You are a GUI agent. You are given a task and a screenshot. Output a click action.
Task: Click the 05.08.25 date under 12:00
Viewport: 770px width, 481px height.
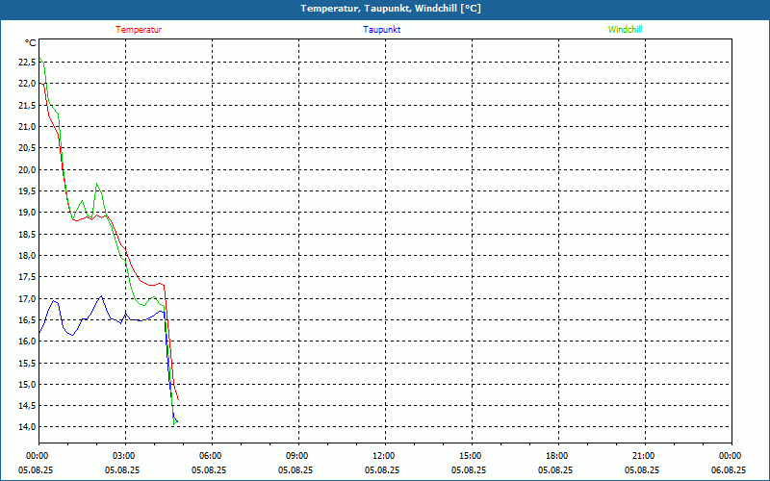[382, 469]
